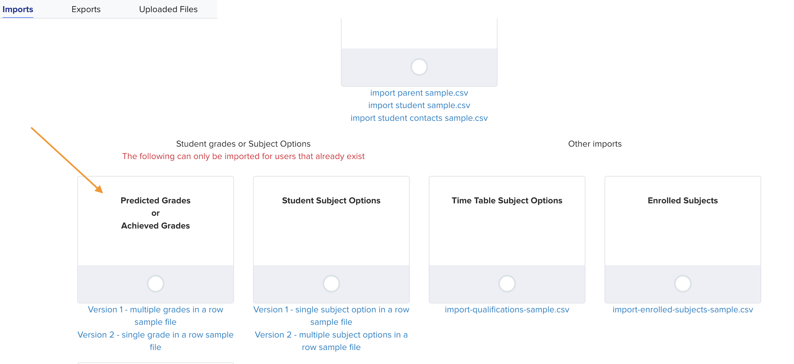
Task: Download import parent sample.csv
Action: tap(419, 93)
